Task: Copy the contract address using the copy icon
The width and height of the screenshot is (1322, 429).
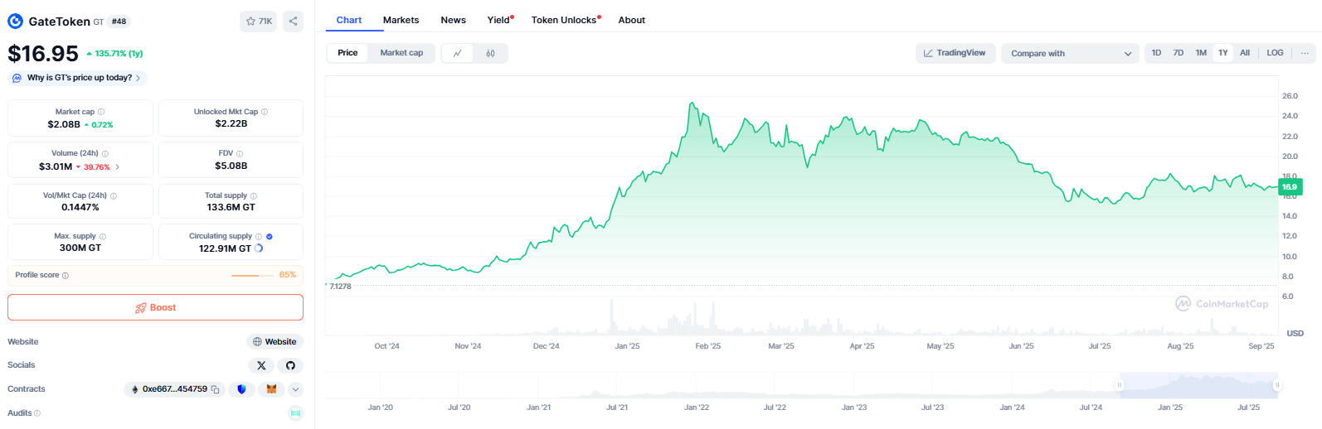Action: [x=215, y=389]
